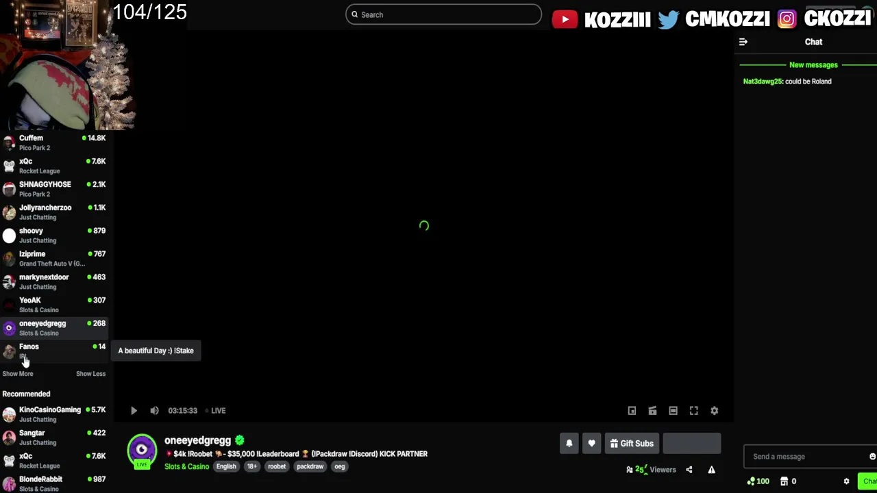The width and height of the screenshot is (877, 493).
Task: Open Fanos channel in sidebar
Action: [55, 351]
